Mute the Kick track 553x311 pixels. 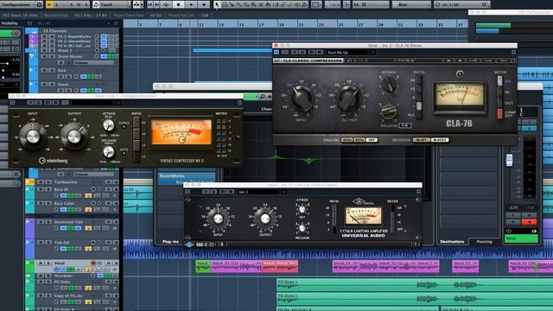point(44,70)
